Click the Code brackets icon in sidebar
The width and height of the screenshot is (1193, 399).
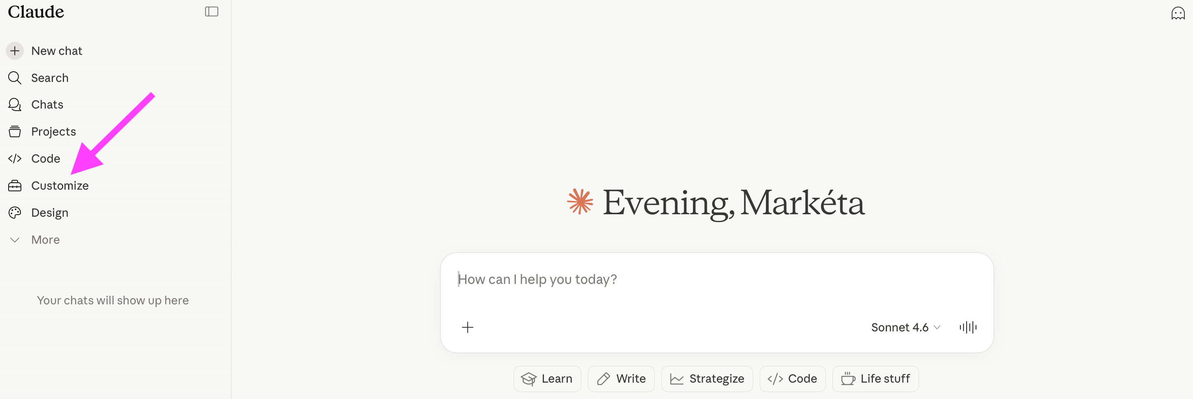(x=15, y=159)
